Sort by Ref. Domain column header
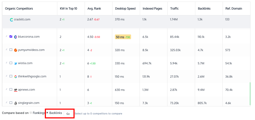Screen dimensions: 255x120 (x=234, y=8)
